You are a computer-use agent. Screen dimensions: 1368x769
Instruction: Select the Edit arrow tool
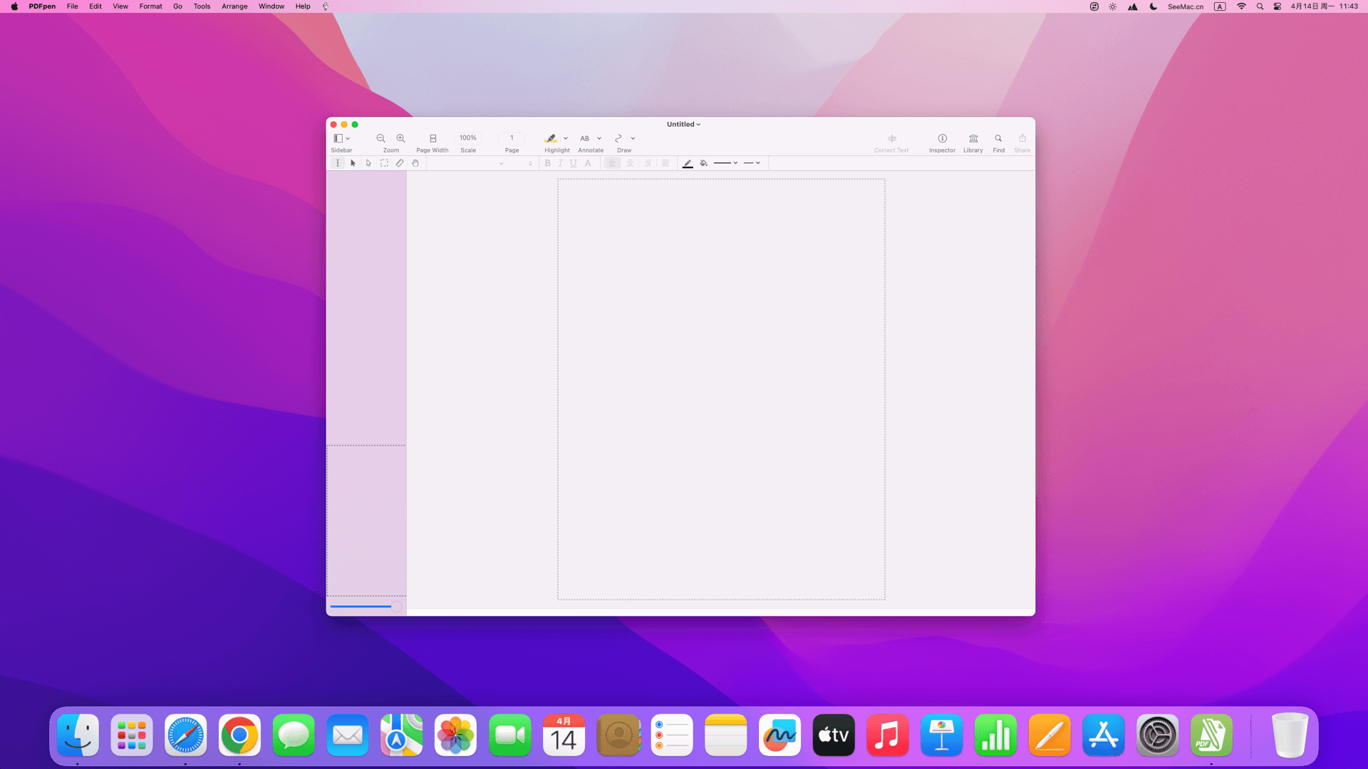click(x=353, y=163)
